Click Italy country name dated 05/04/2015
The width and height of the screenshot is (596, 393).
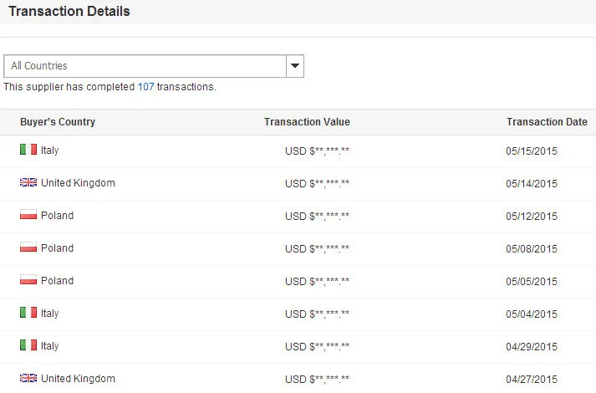pyautogui.click(x=50, y=314)
